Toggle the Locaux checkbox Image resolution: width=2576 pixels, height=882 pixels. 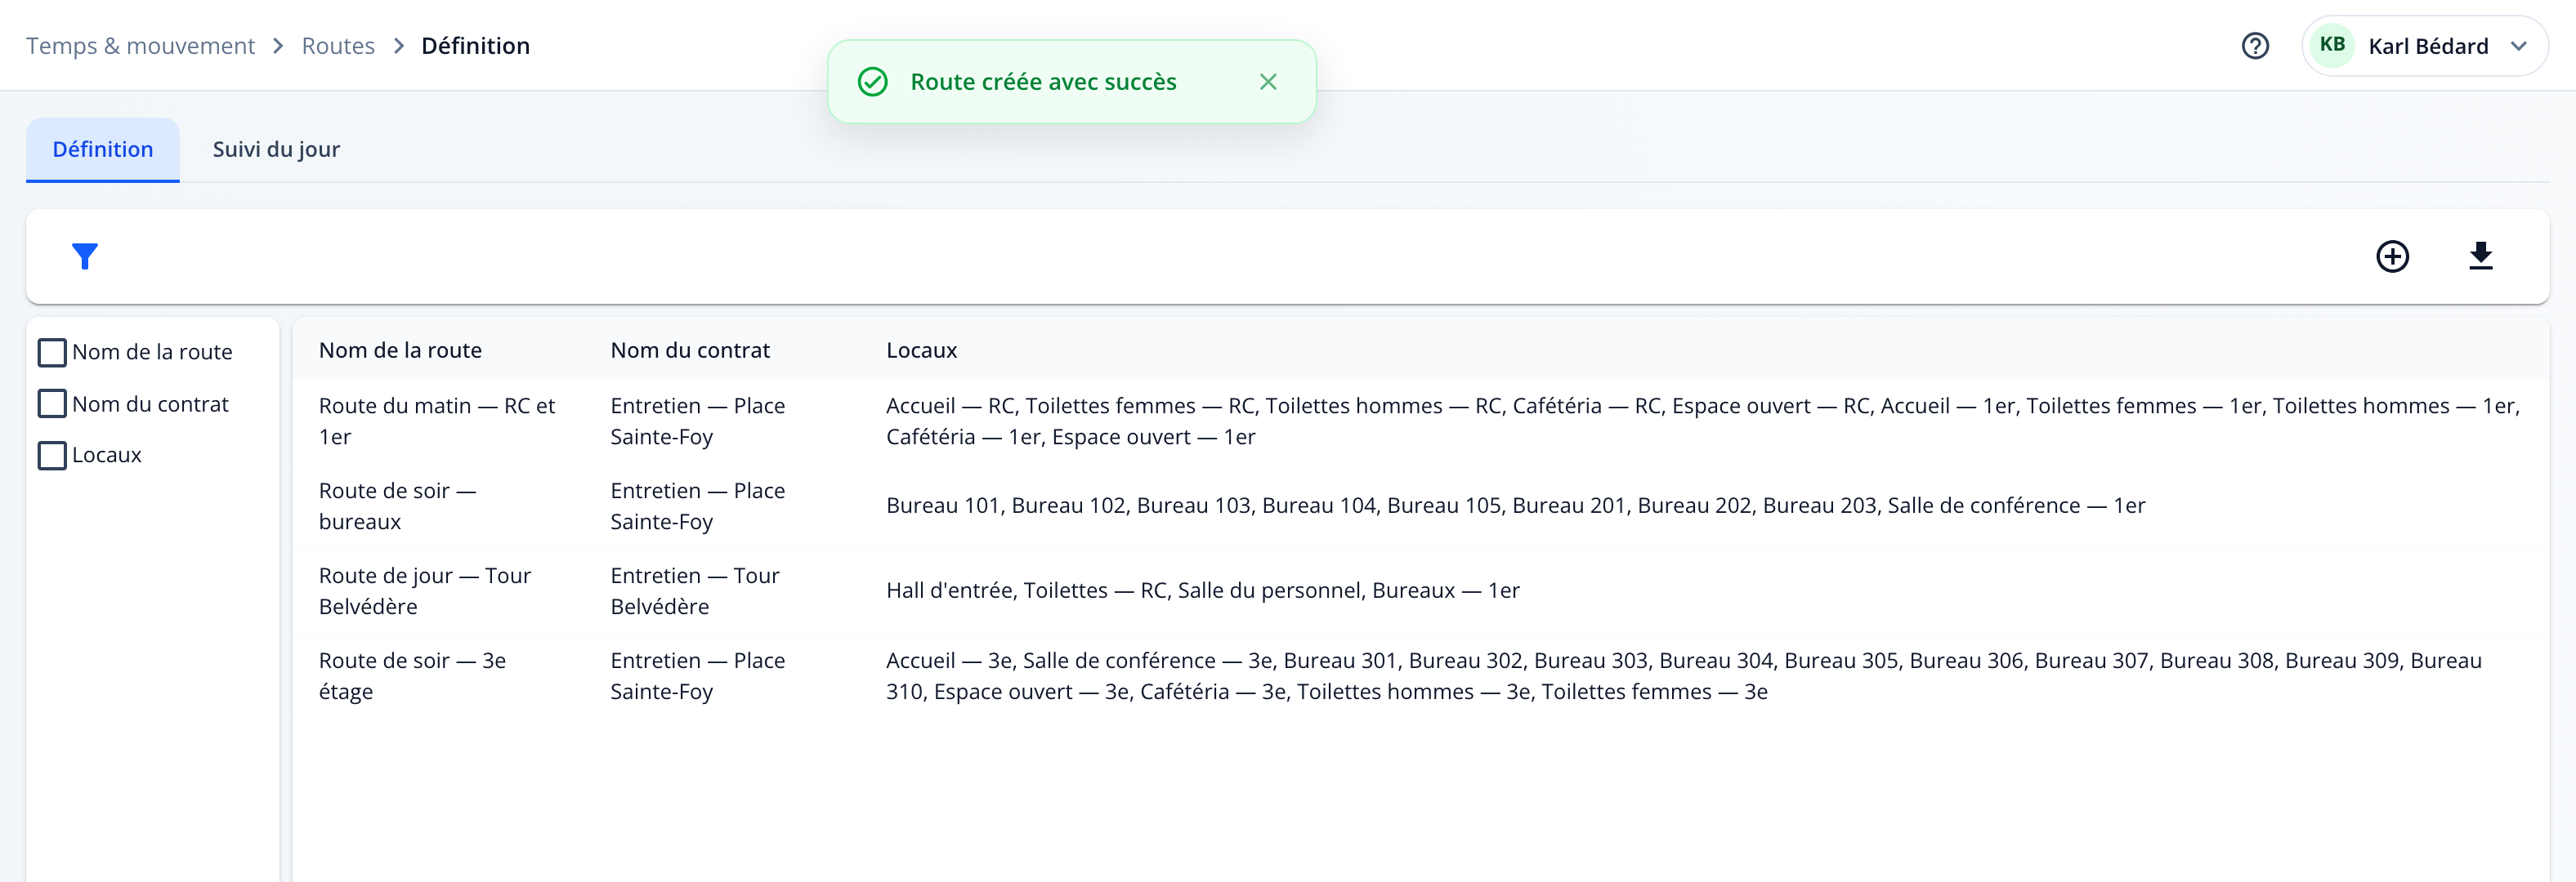pos(52,456)
